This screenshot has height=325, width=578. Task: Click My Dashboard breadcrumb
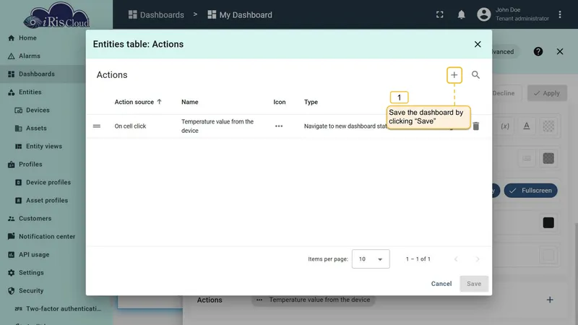pos(240,14)
